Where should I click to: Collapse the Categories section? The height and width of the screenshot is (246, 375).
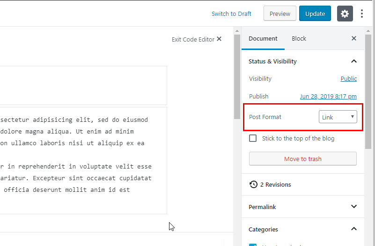tap(354, 229)
